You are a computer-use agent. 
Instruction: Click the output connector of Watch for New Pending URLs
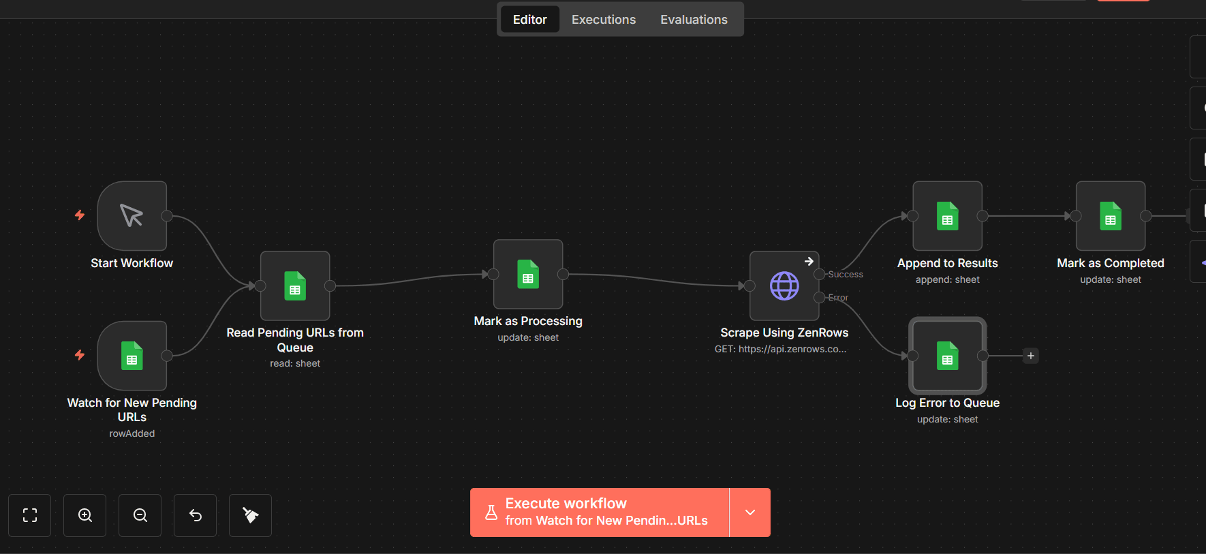(167, 356)
